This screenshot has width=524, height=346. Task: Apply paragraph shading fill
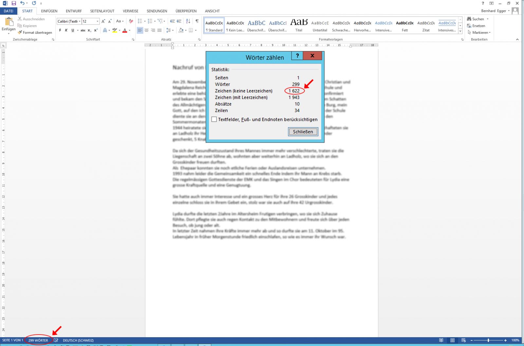pyautogui.click(x=181, y=30)
